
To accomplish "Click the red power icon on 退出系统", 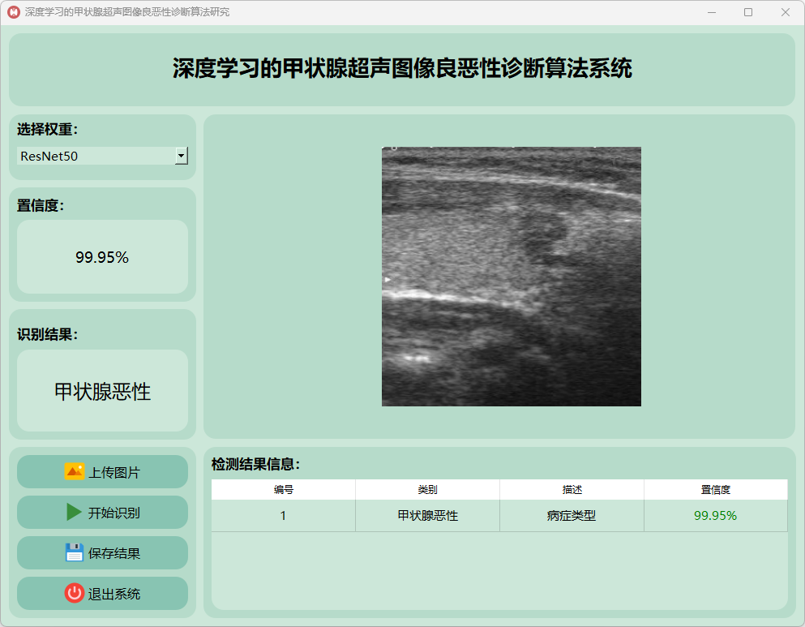I will click(x=74, y=594).
